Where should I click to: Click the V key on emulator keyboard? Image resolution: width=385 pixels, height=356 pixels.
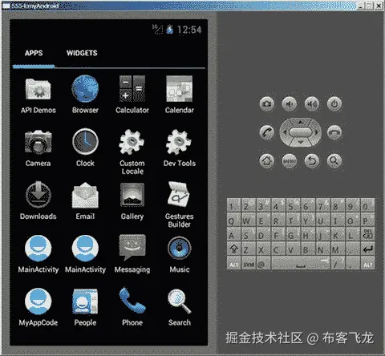click(292, 249)
